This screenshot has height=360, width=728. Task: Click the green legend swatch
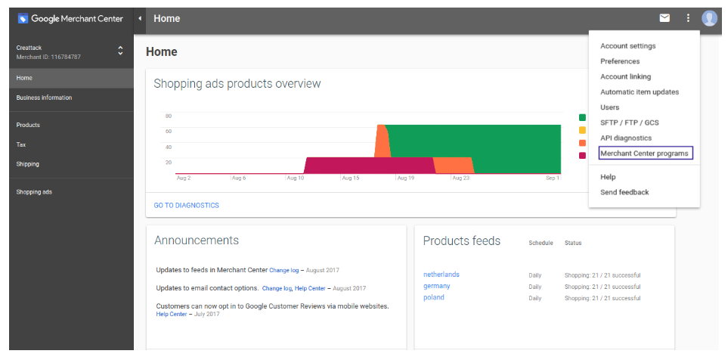[582, 117]
